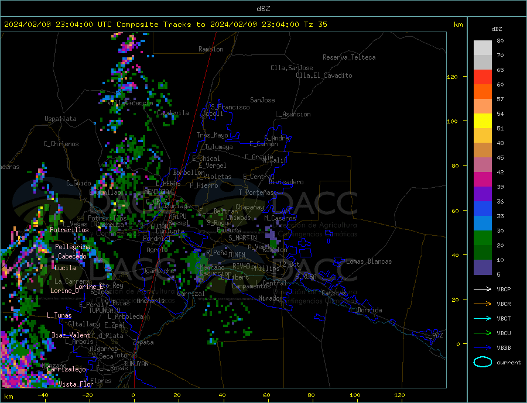Click the 'Lucila' map label

tap(65, 268)
